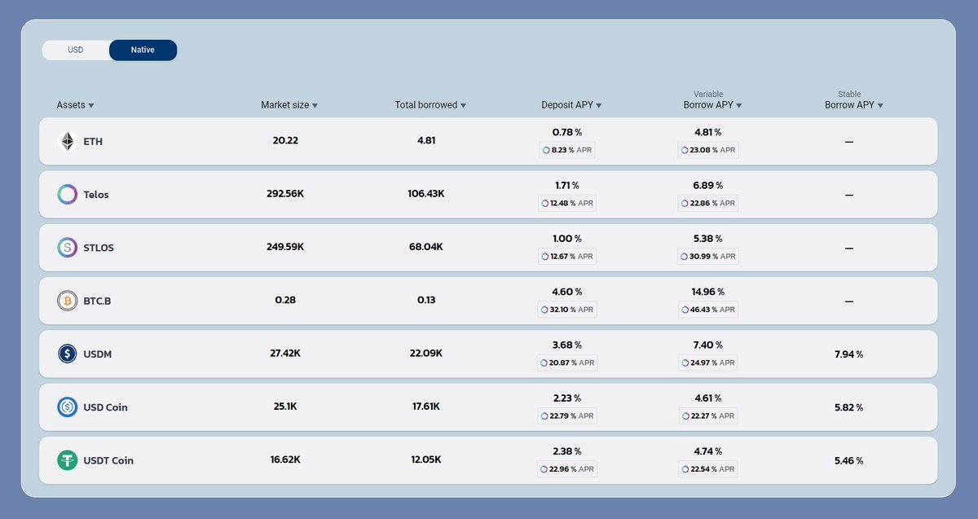Click the USD Coin icon
The width and height of the screenshot is (978, 519).
point(67,407)
